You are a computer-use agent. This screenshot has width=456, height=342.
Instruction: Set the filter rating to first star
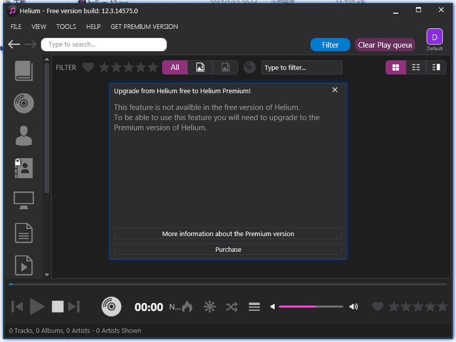[x=104, y=67]
